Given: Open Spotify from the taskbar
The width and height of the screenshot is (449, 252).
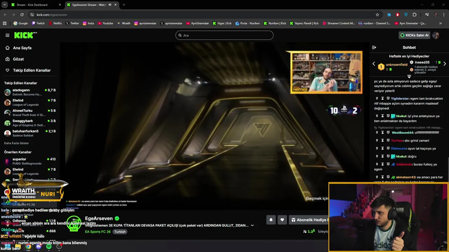Looking at the screenshot, I should pos(49,247).
